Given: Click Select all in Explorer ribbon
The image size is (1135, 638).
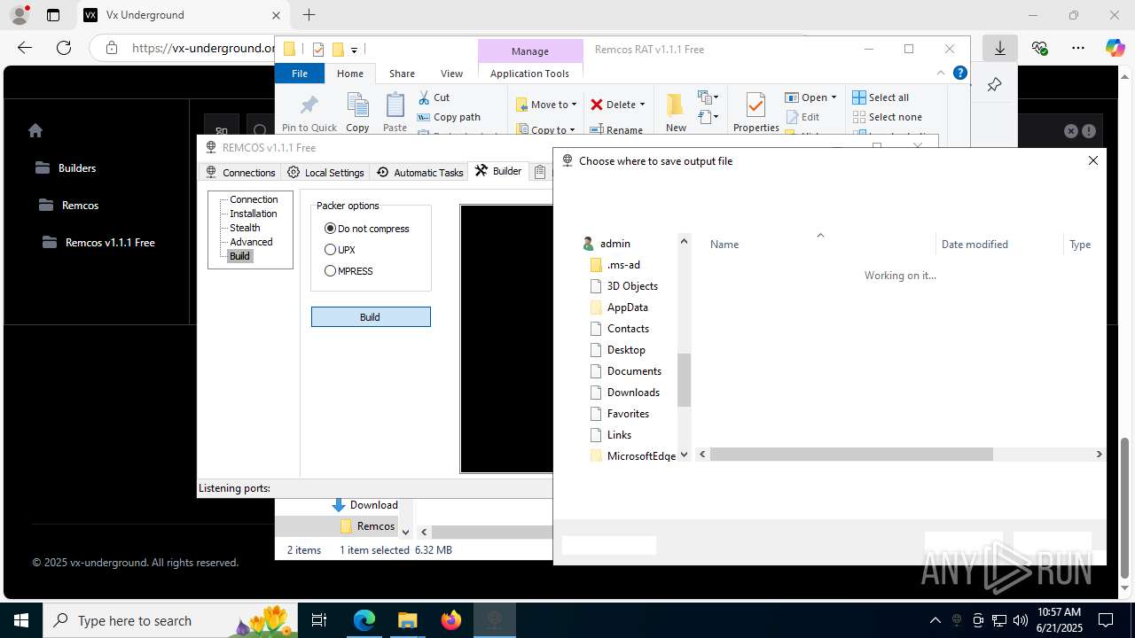Looking at the screenshot, I should point(881,97).
